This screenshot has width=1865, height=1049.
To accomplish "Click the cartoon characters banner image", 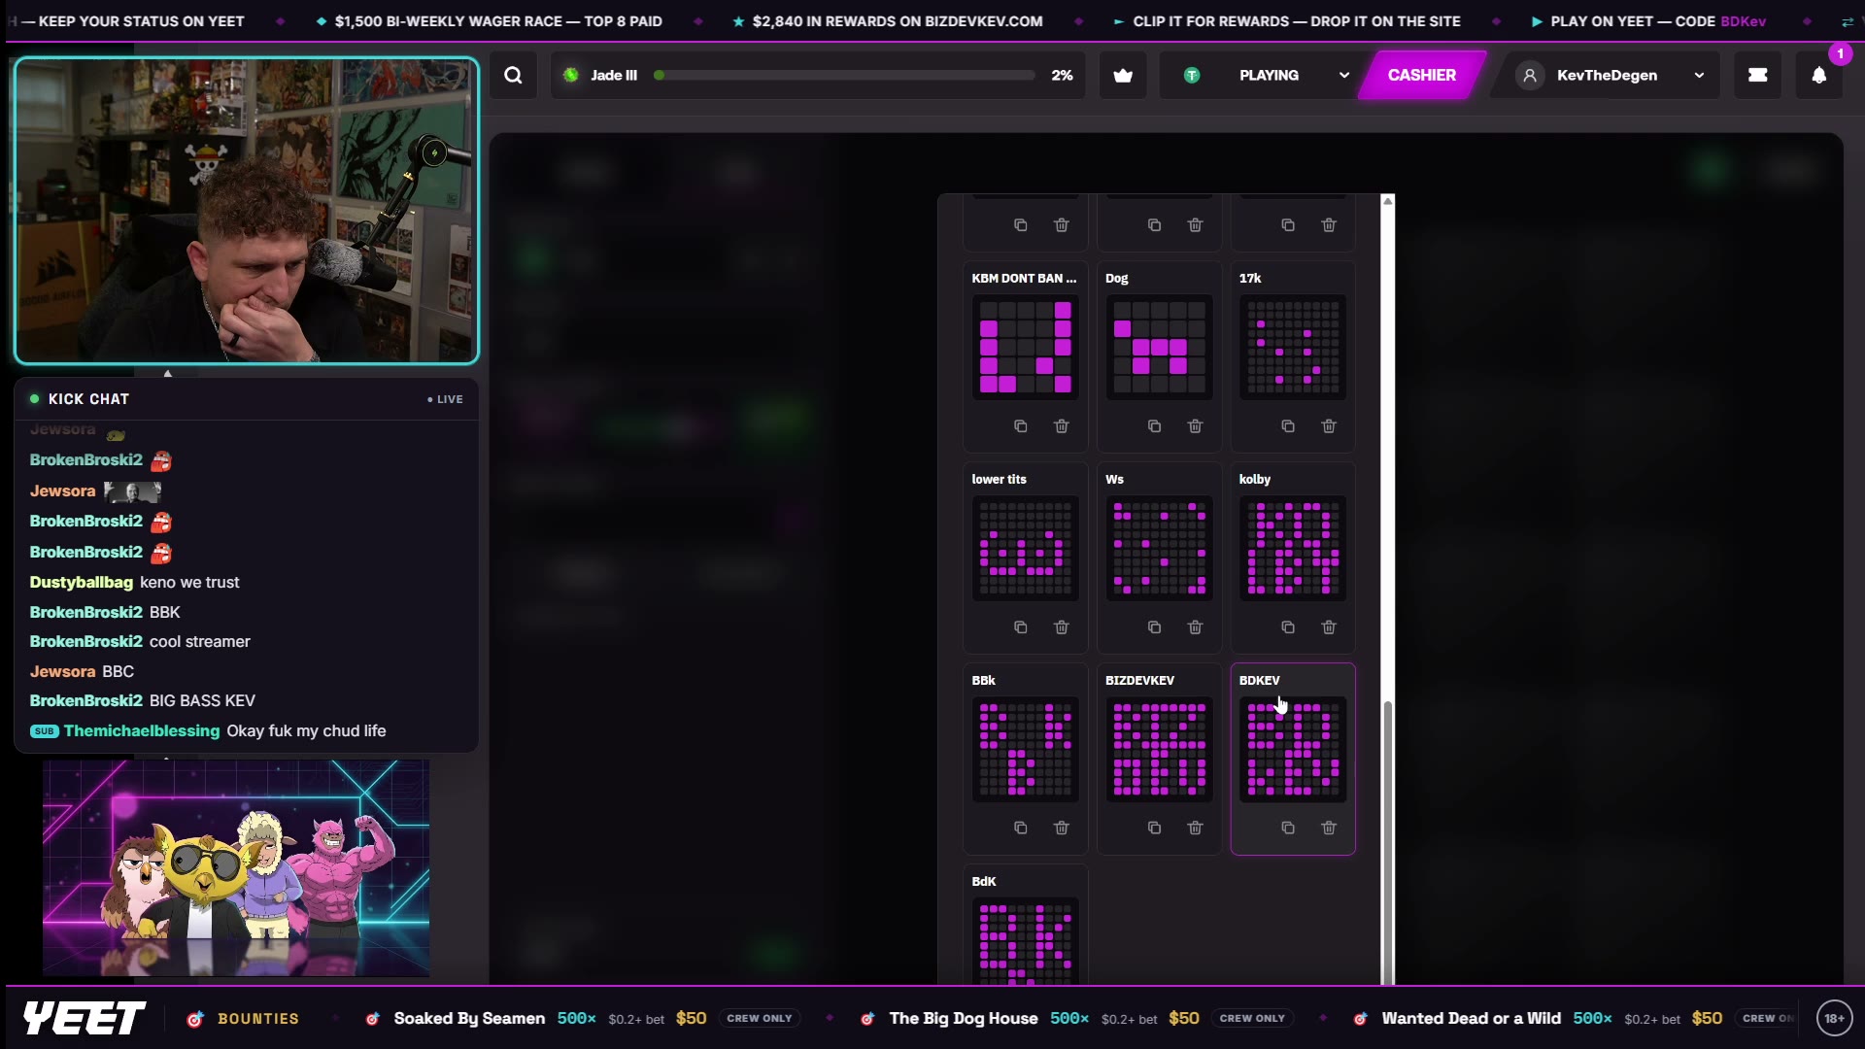I will point(236,868).
